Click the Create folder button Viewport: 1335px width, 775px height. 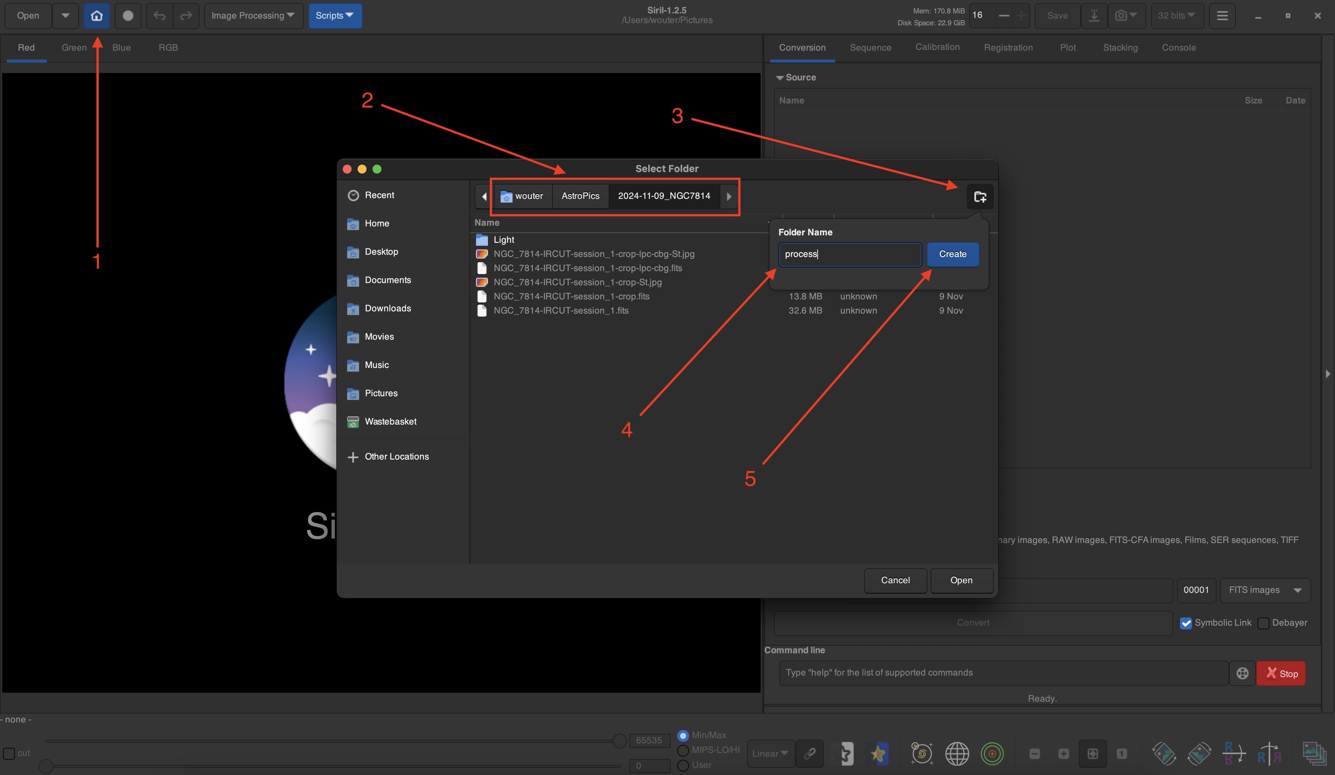click(x=952, y=254)
